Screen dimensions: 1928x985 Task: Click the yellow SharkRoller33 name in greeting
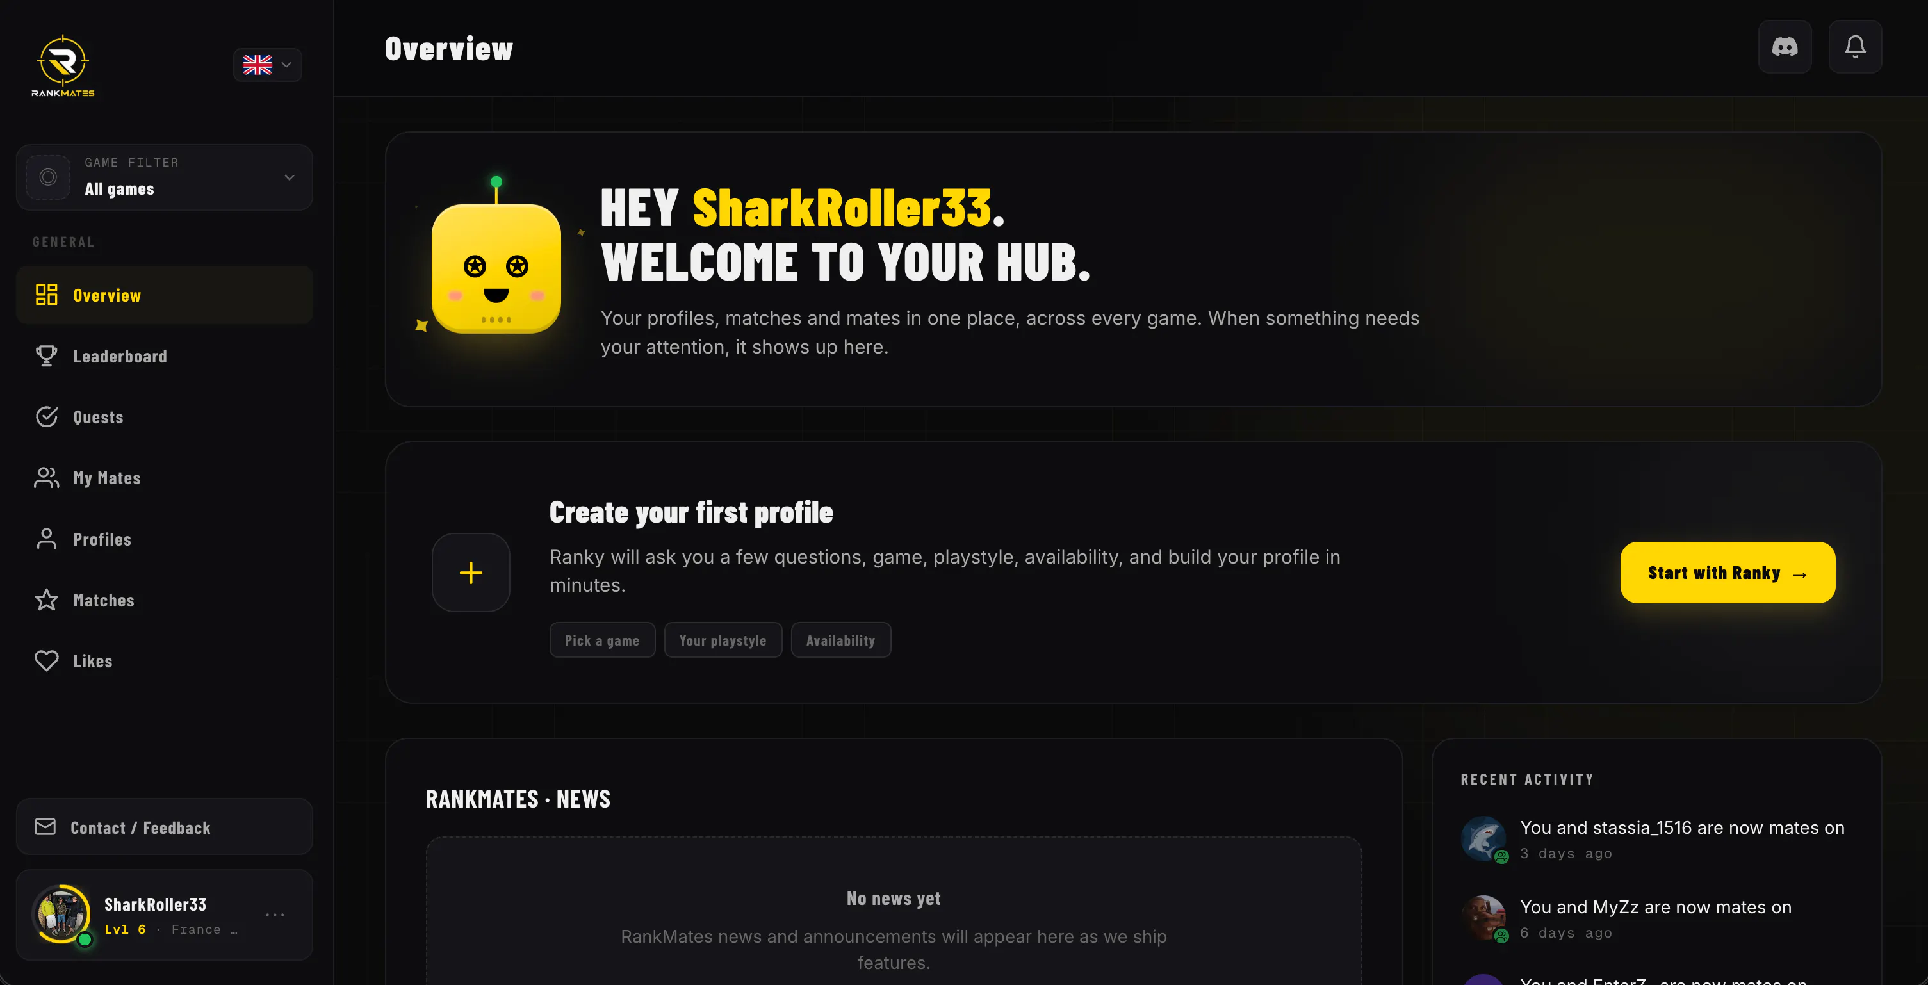(x=842, y=208)
